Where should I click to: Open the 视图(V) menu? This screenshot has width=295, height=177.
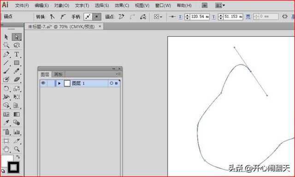coord(142,6)
